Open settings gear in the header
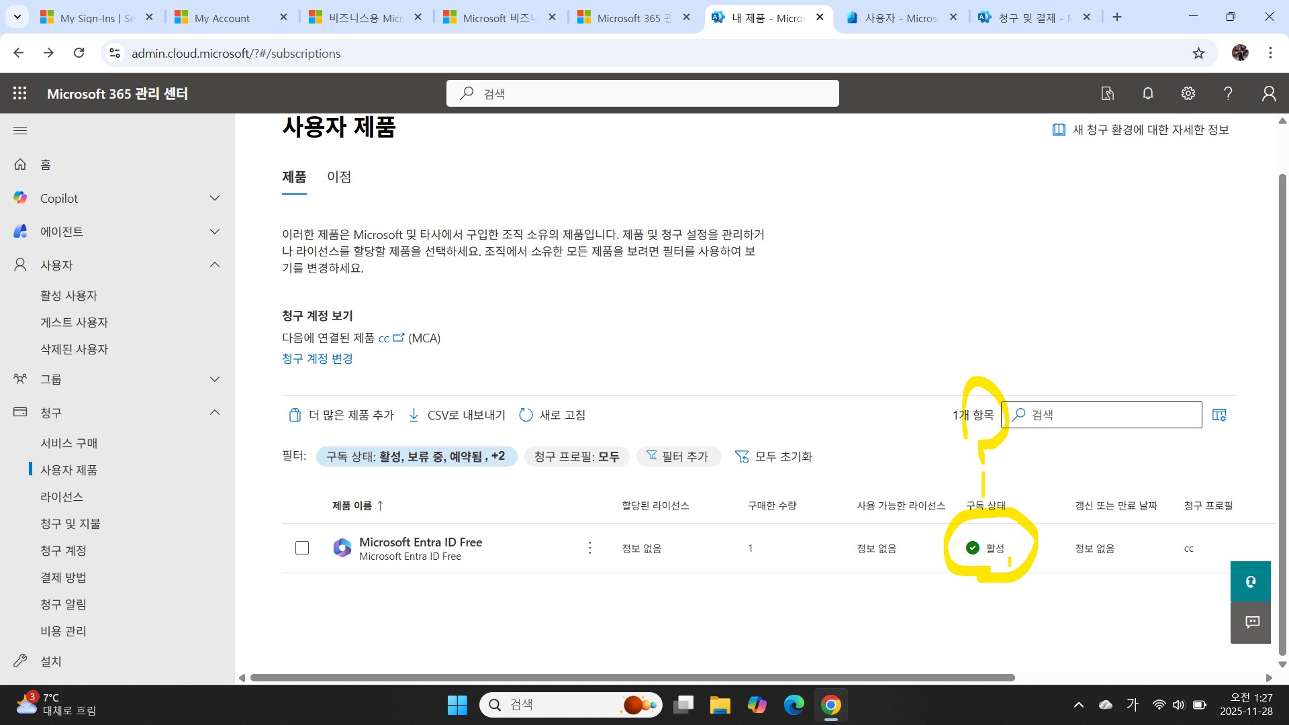The height and width of the screenshot is (725, 1289). (1188, 93)
